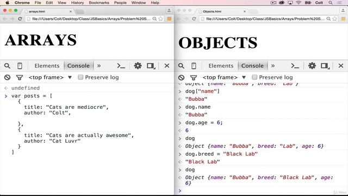Reload the arrays.html page
This screenshot has height=196, width=348.
20,19
